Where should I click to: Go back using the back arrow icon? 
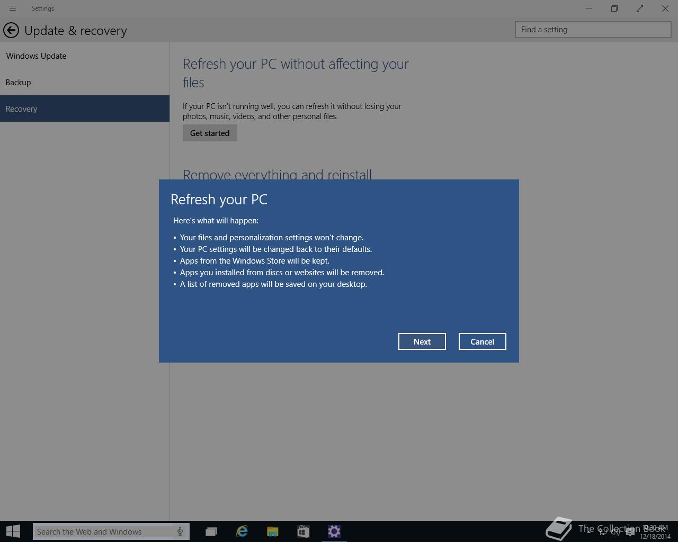point(11,31)
